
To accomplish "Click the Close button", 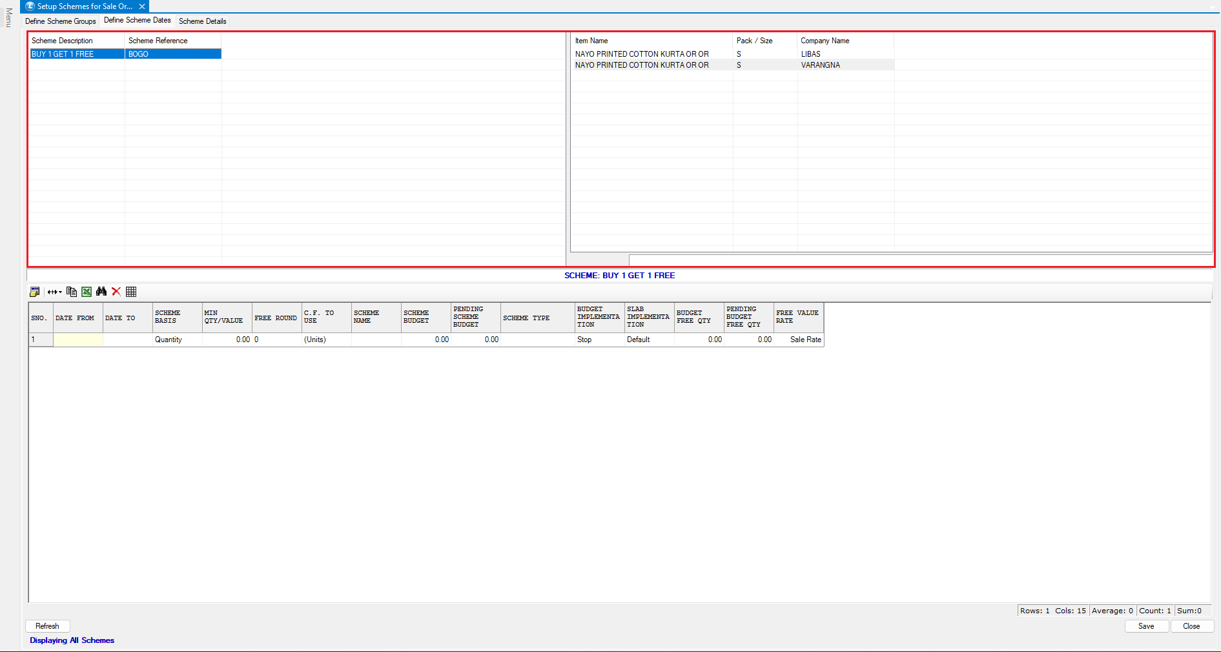I will tap(1191, 626).
